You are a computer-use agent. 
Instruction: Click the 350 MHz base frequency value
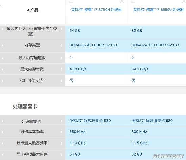(77, 132)
